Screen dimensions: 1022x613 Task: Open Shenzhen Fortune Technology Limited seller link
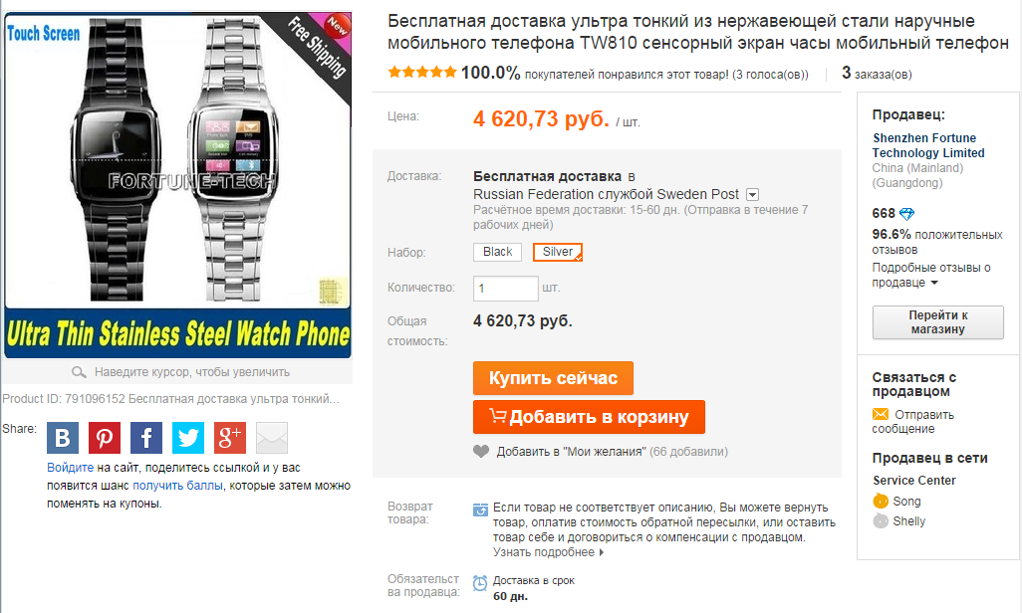click(x=928, y=145)
